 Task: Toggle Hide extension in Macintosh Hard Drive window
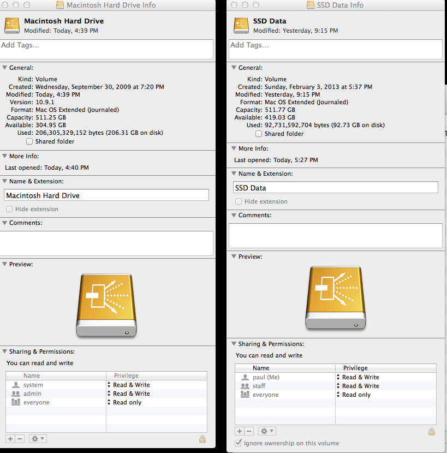(9, 209)
